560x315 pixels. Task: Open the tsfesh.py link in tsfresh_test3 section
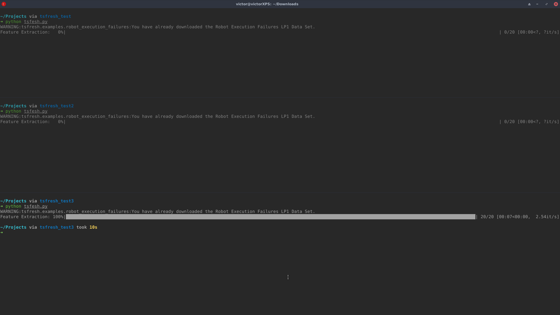tap(36, 206)
